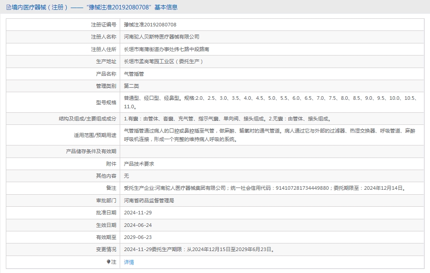Screen dimensions: 430x273
Task: Click the 有效期至 label
Action: coord(106,237)
